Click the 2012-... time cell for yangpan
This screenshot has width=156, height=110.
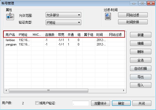click(x=101, y=44)
